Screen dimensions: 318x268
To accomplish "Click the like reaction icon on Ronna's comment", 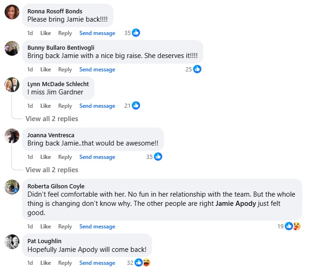I will 136,33.
